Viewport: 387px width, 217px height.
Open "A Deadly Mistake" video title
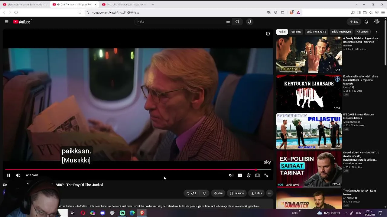tap(360, 40)
